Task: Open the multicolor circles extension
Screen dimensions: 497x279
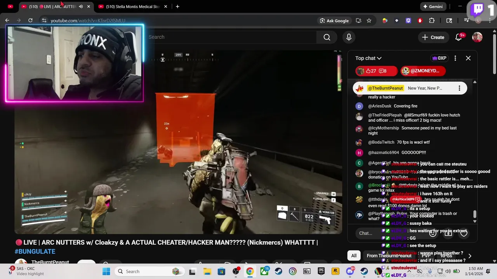Action: click(x=385, y=21)
